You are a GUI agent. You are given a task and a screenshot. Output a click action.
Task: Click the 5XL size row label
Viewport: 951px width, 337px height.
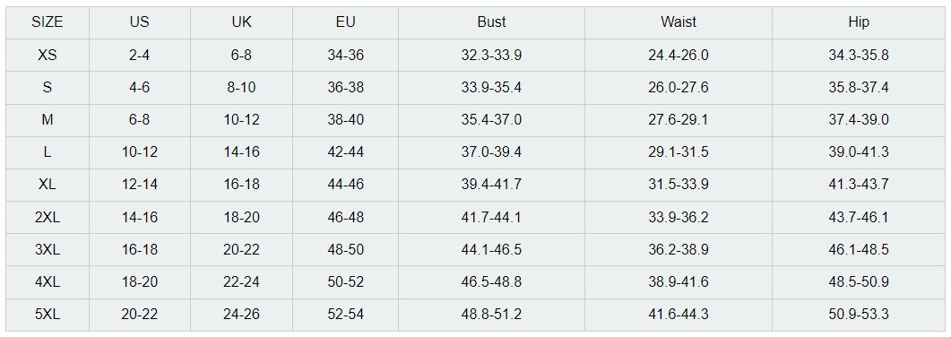click(x=48, y=315)
